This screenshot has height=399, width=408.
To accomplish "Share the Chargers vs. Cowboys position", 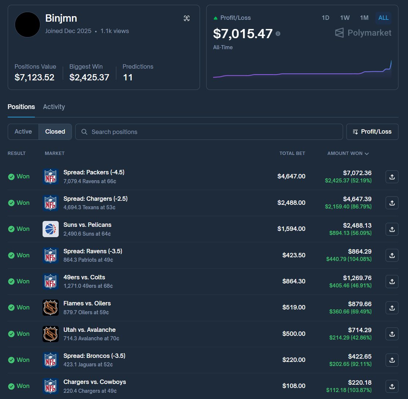I will click(x=392, y=386).
